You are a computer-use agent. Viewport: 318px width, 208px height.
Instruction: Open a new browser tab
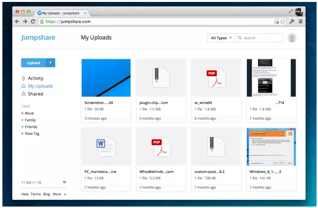tap(95, 14)
